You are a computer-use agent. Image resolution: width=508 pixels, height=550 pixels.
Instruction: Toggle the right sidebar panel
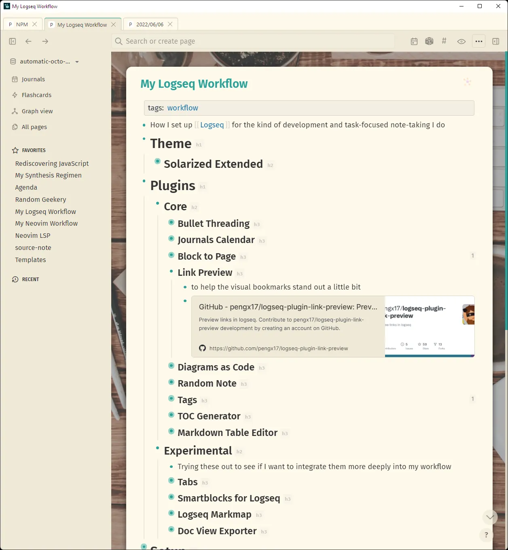(x=495, y=41)
